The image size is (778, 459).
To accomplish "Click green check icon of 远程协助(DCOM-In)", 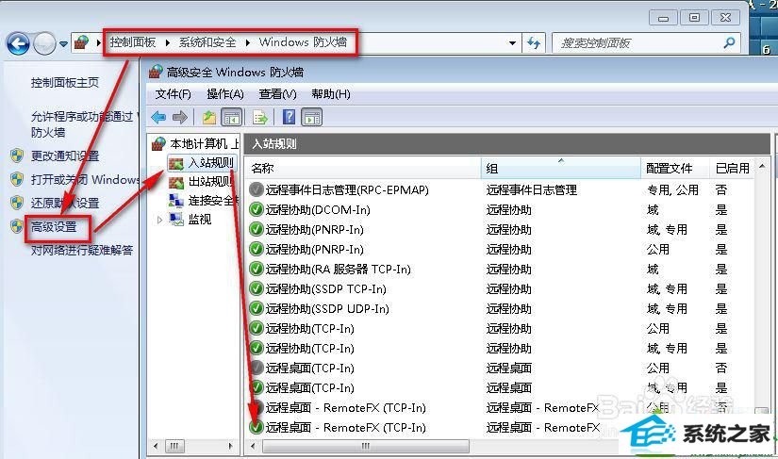I will (x=256, y=209).
